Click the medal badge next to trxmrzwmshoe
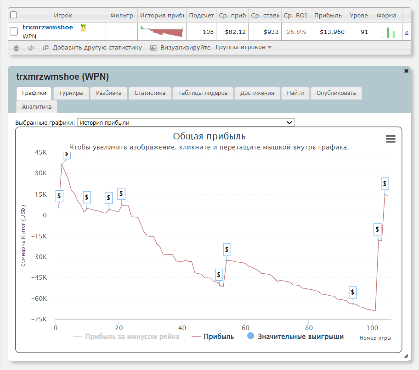This screenshot has height=370, width=419. coord(83,28)
